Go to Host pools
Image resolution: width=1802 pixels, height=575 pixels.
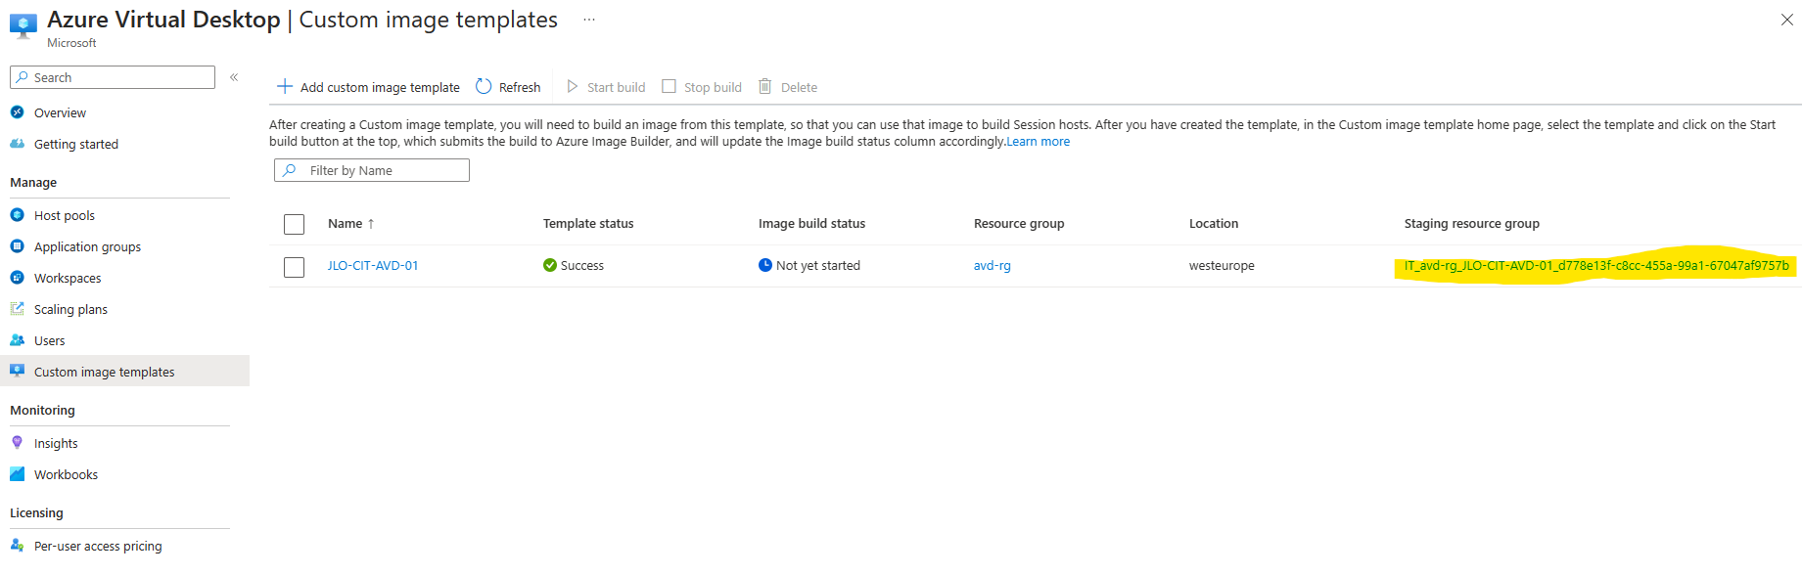tap(65, 215)
